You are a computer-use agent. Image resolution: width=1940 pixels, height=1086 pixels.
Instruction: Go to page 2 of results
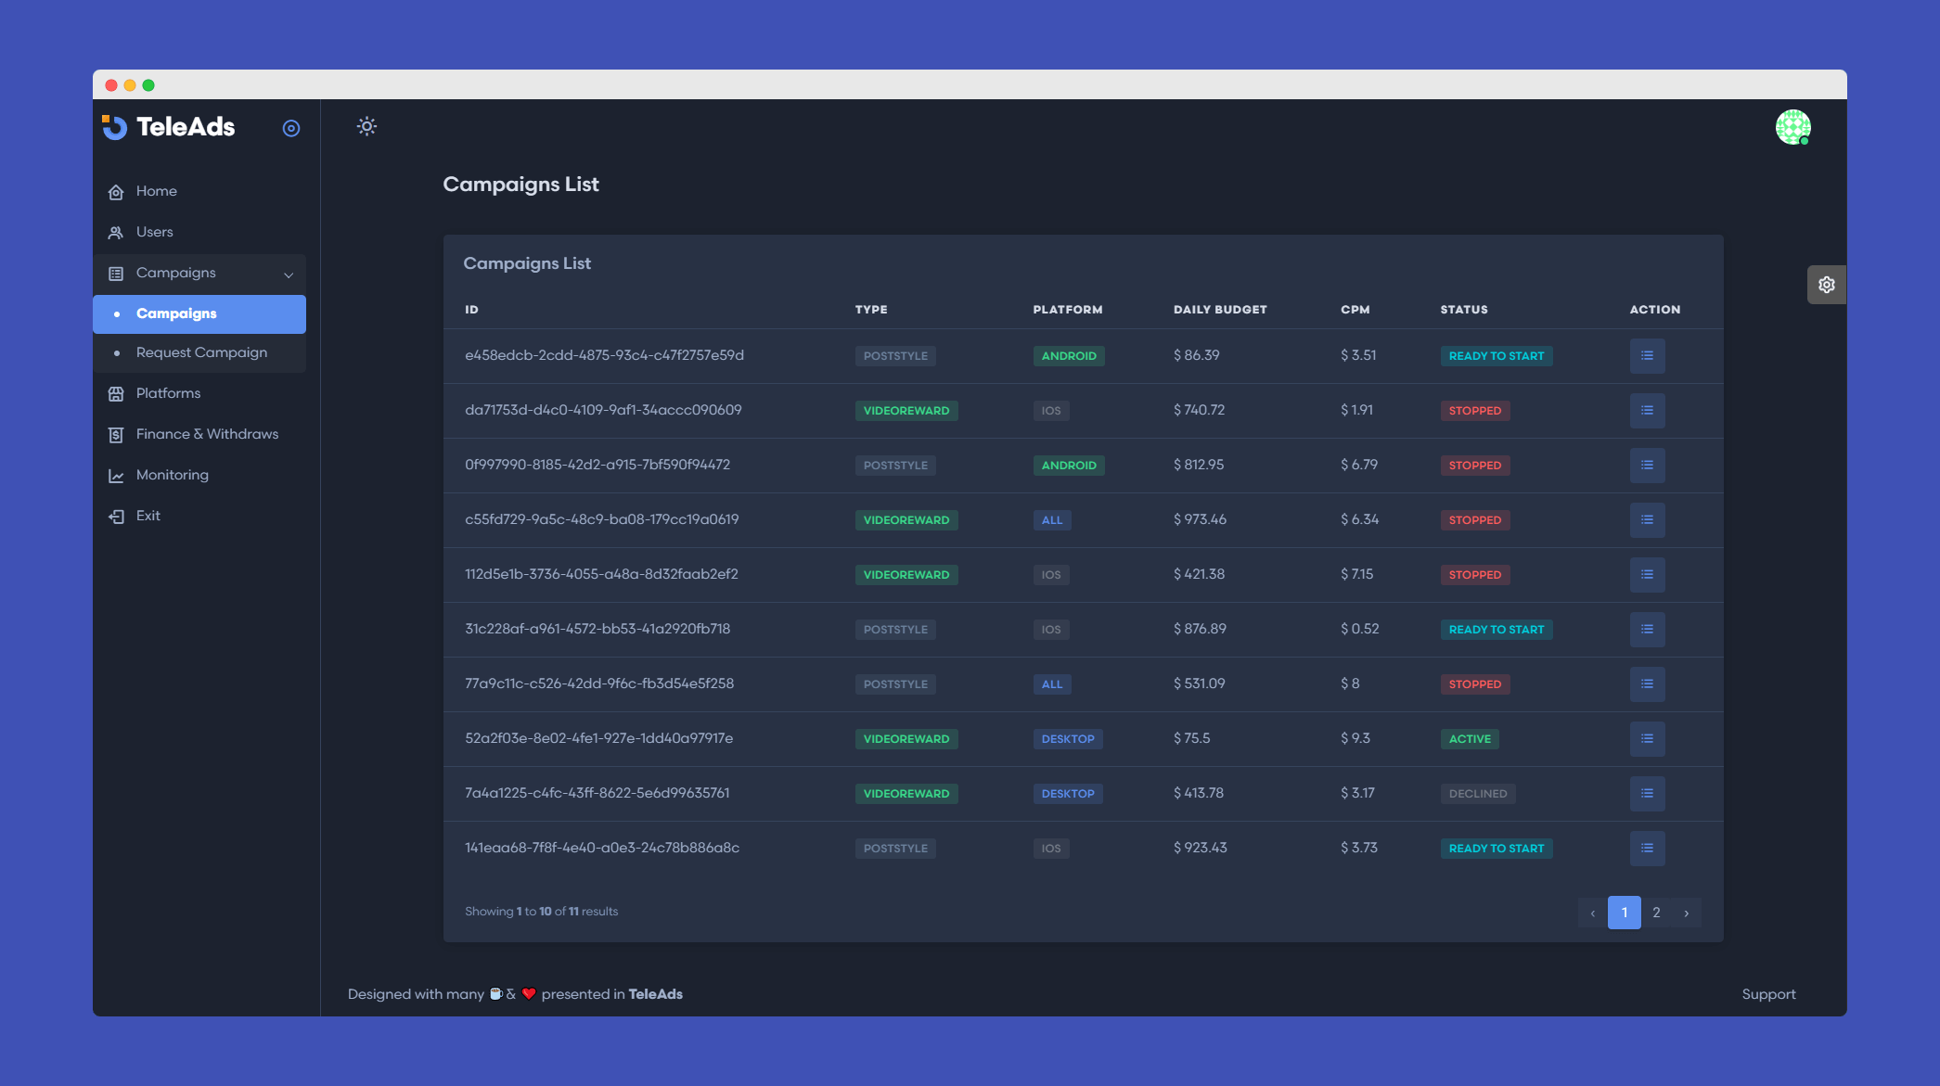(1656, 913)
